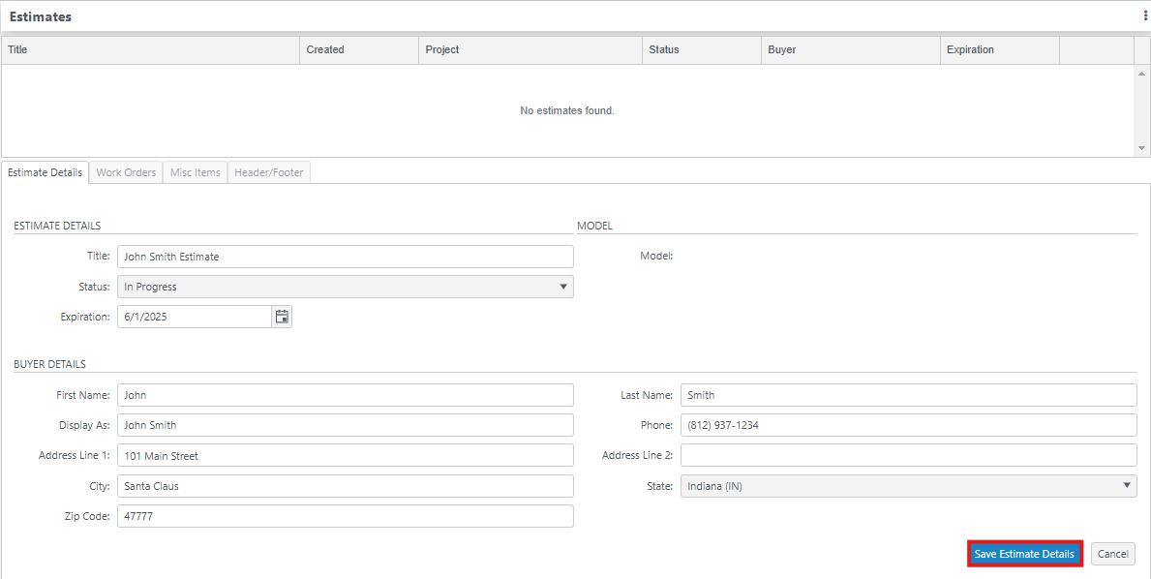Sort by the Title column header
1151x579 pixels.
150,50
